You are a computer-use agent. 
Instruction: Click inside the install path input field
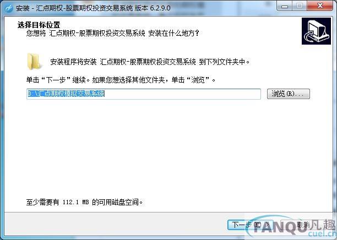pyautogui.click(x=144, y=94)
